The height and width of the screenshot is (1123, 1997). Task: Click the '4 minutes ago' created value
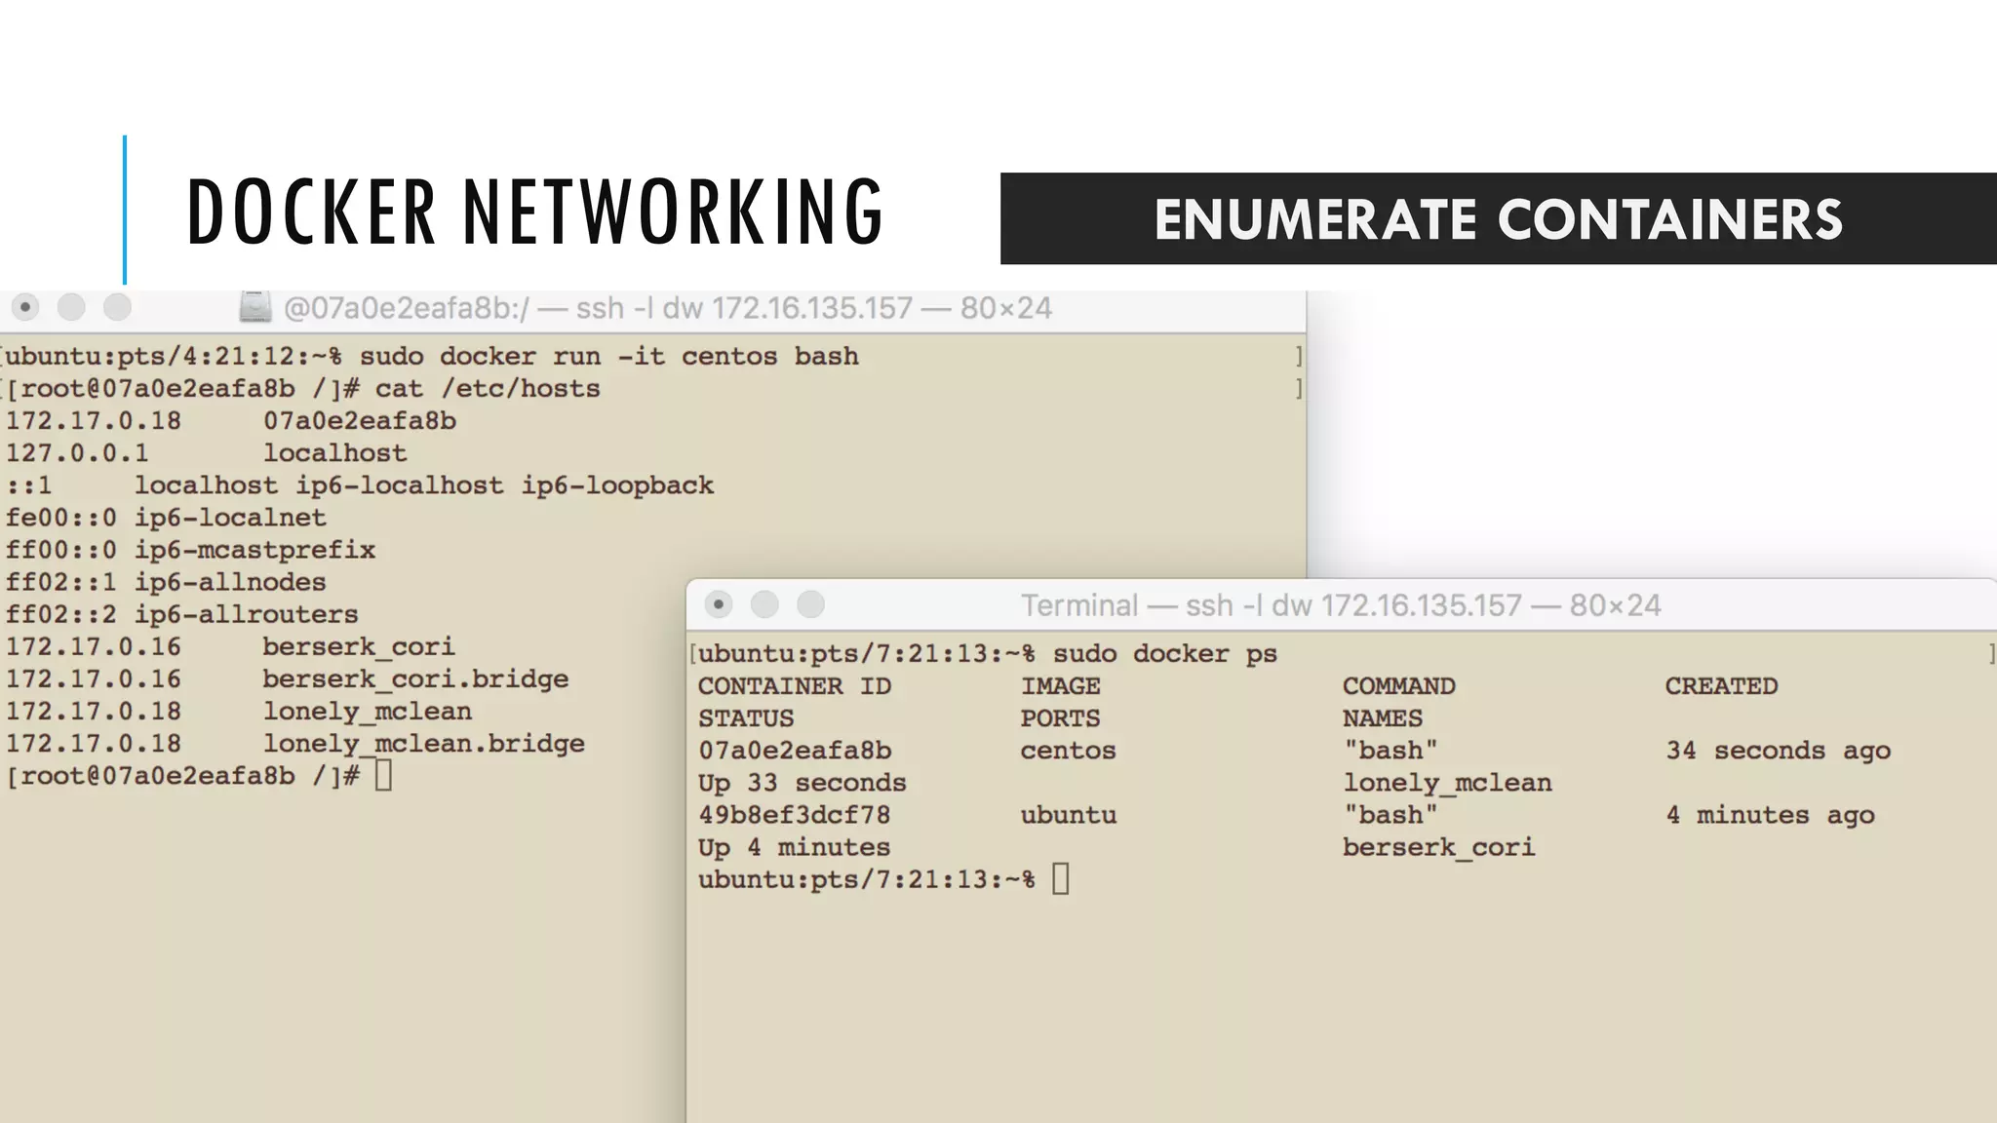coord(1771,815)
